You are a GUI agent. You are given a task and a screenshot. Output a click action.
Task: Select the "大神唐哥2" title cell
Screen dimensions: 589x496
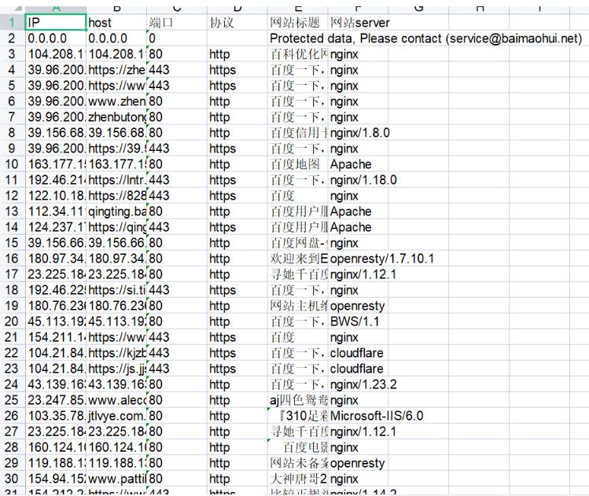[x=298, y=479]
